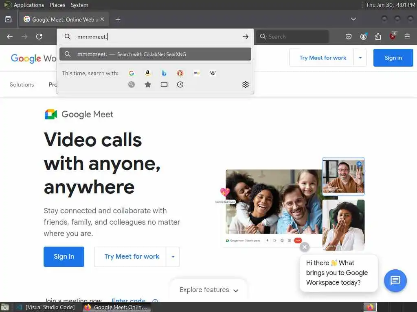Image resolution: width=417 pixels, height=312 pixels.
Task: Click the browser Search box
Action: 292,37
